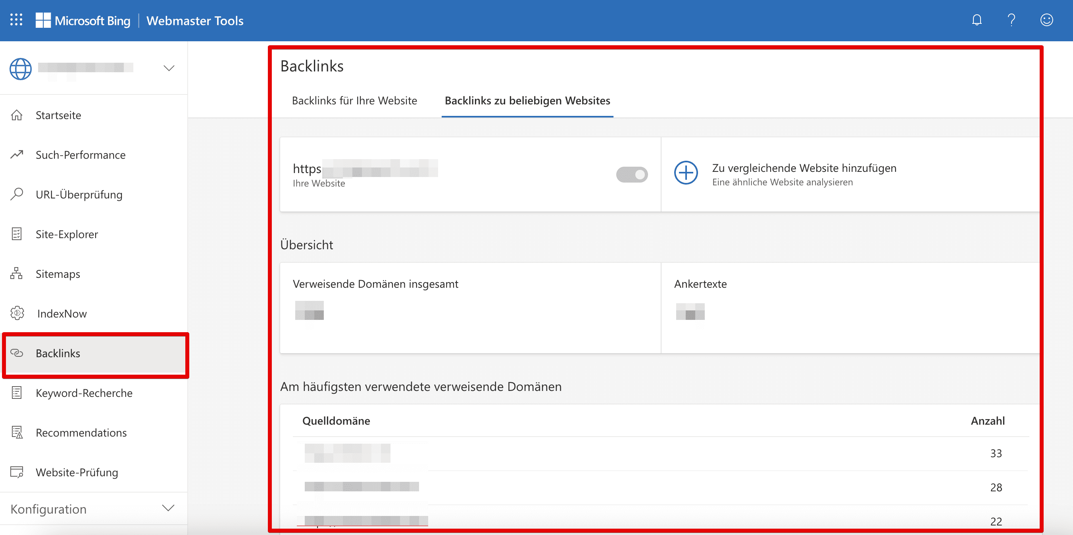Select Backlinks zu beliebigen Websites tab
This screenshot has height=535, width=1073.
(527, 100)
